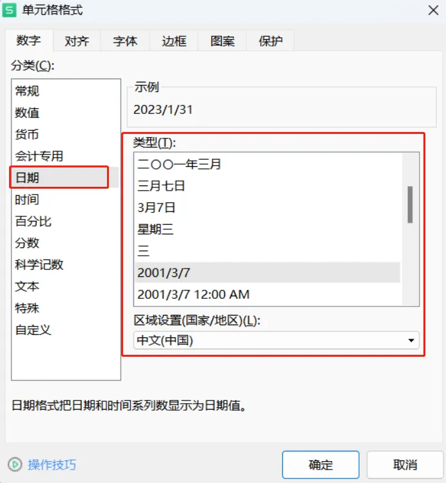446x483 pixels.
Task: Open the 区域设置 locale dropdown
Action: (x=276, y=340)
